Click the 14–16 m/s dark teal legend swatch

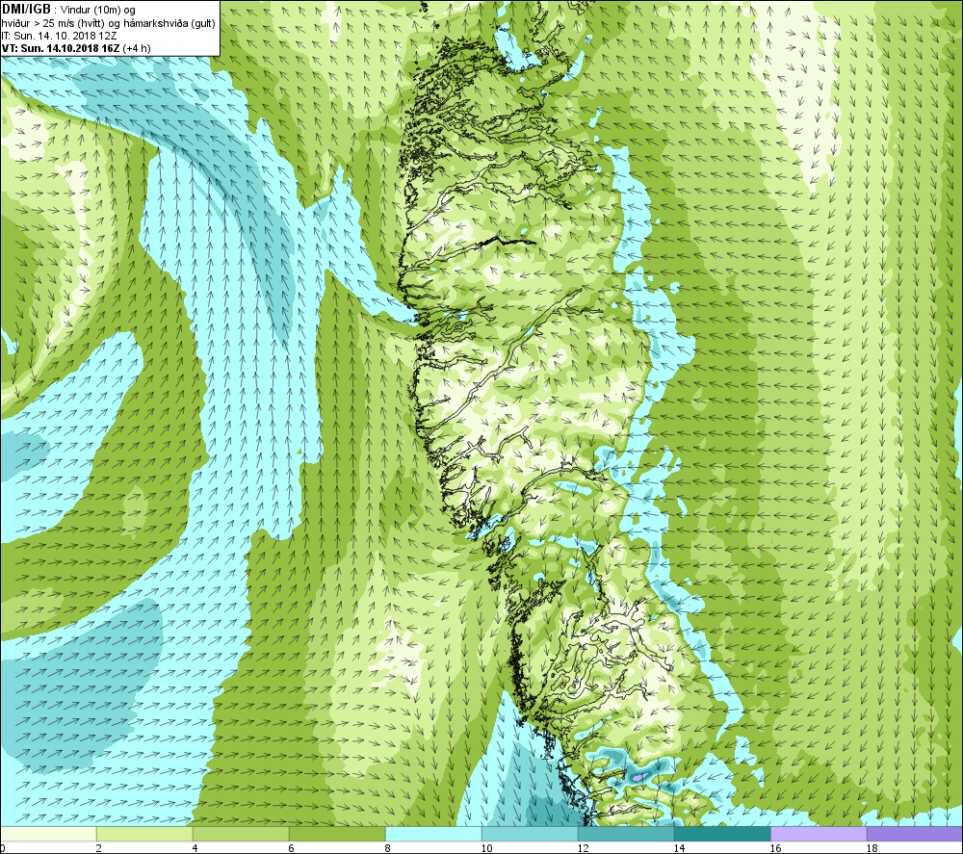coord(722,834)
